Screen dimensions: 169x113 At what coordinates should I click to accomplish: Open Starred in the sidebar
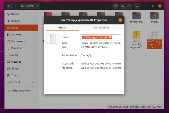(x=16, y=21)
